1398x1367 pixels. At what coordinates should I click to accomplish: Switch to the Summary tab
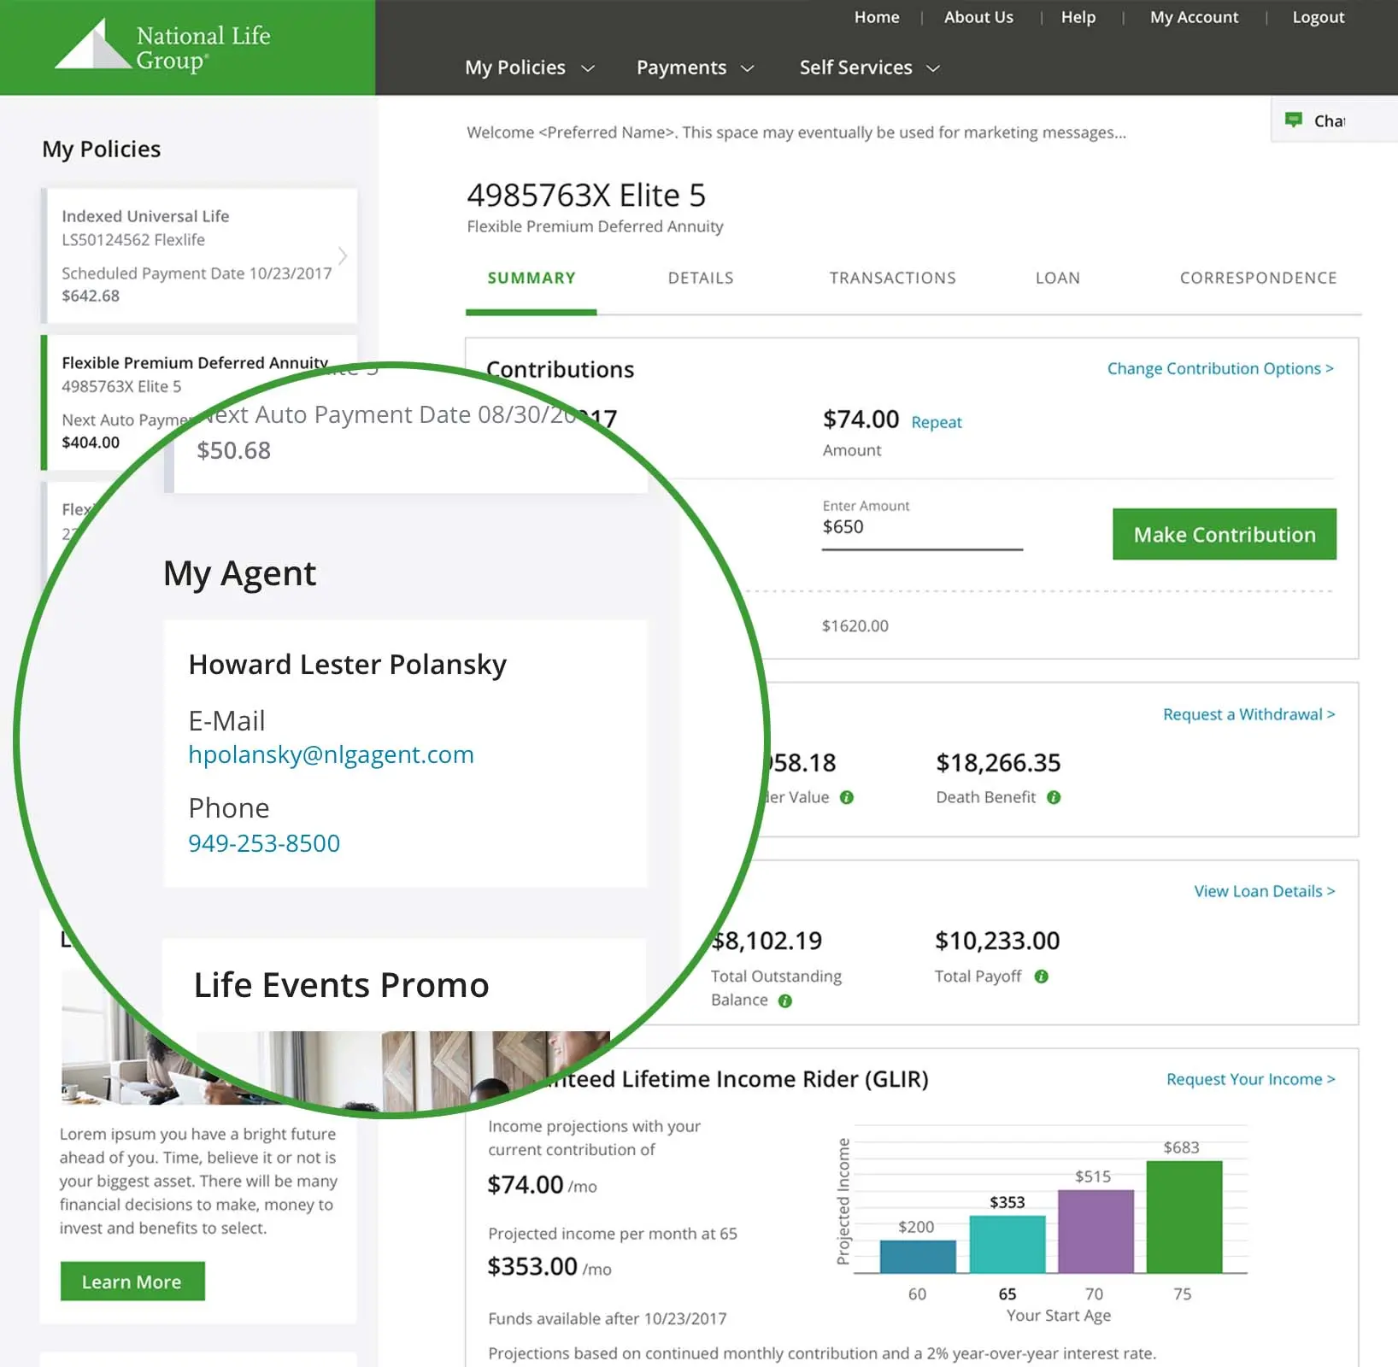click(532, 278)
